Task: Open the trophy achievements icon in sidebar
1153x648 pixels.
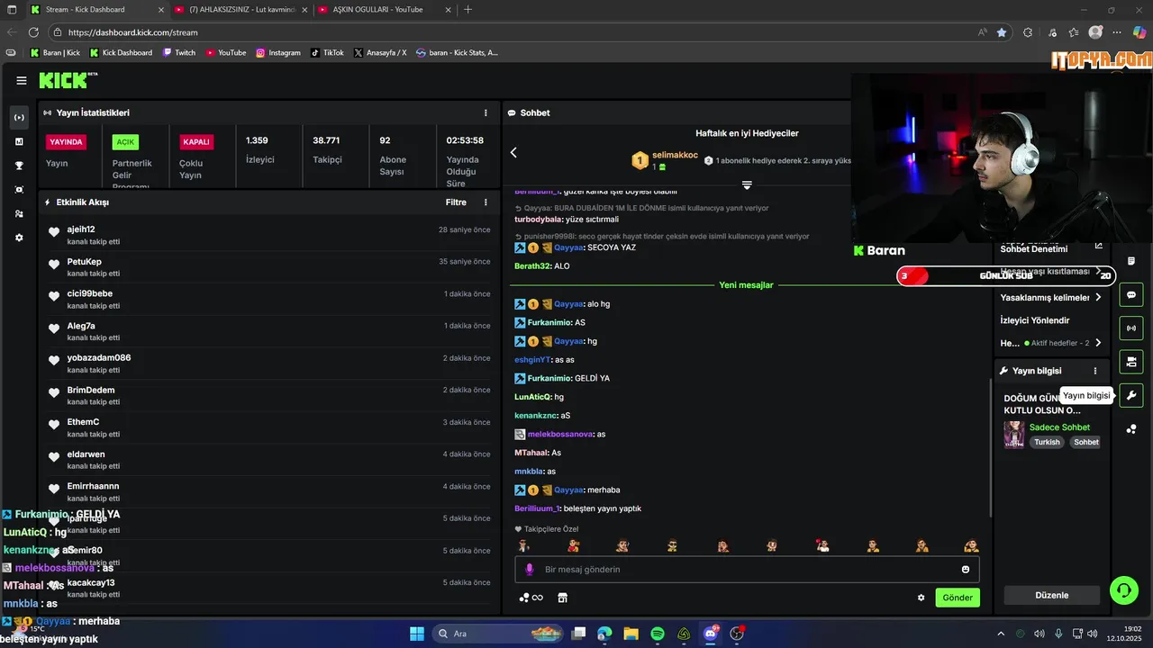Action: pos(19,166)
